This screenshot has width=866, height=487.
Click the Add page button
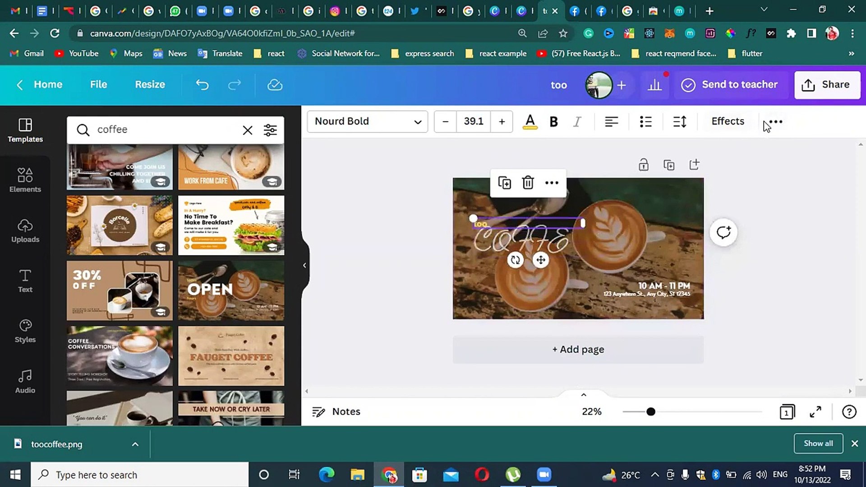[x=578, y=349]
